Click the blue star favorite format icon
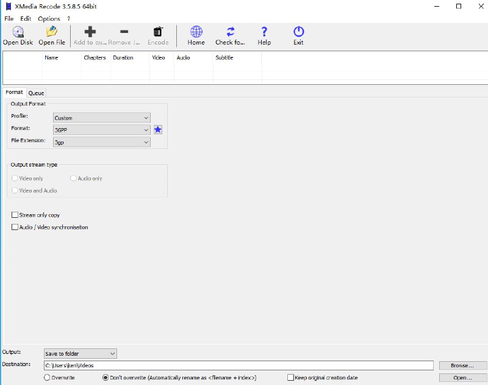This screenshot has width=488, height=385. [158, 129]
